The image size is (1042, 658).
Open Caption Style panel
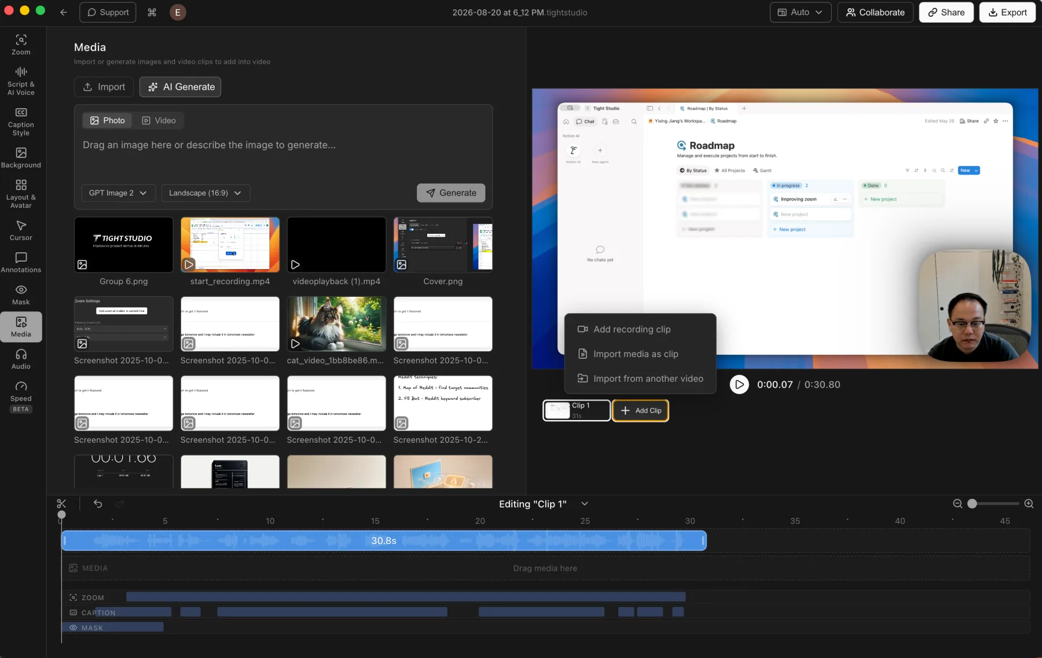click(21, 121)
